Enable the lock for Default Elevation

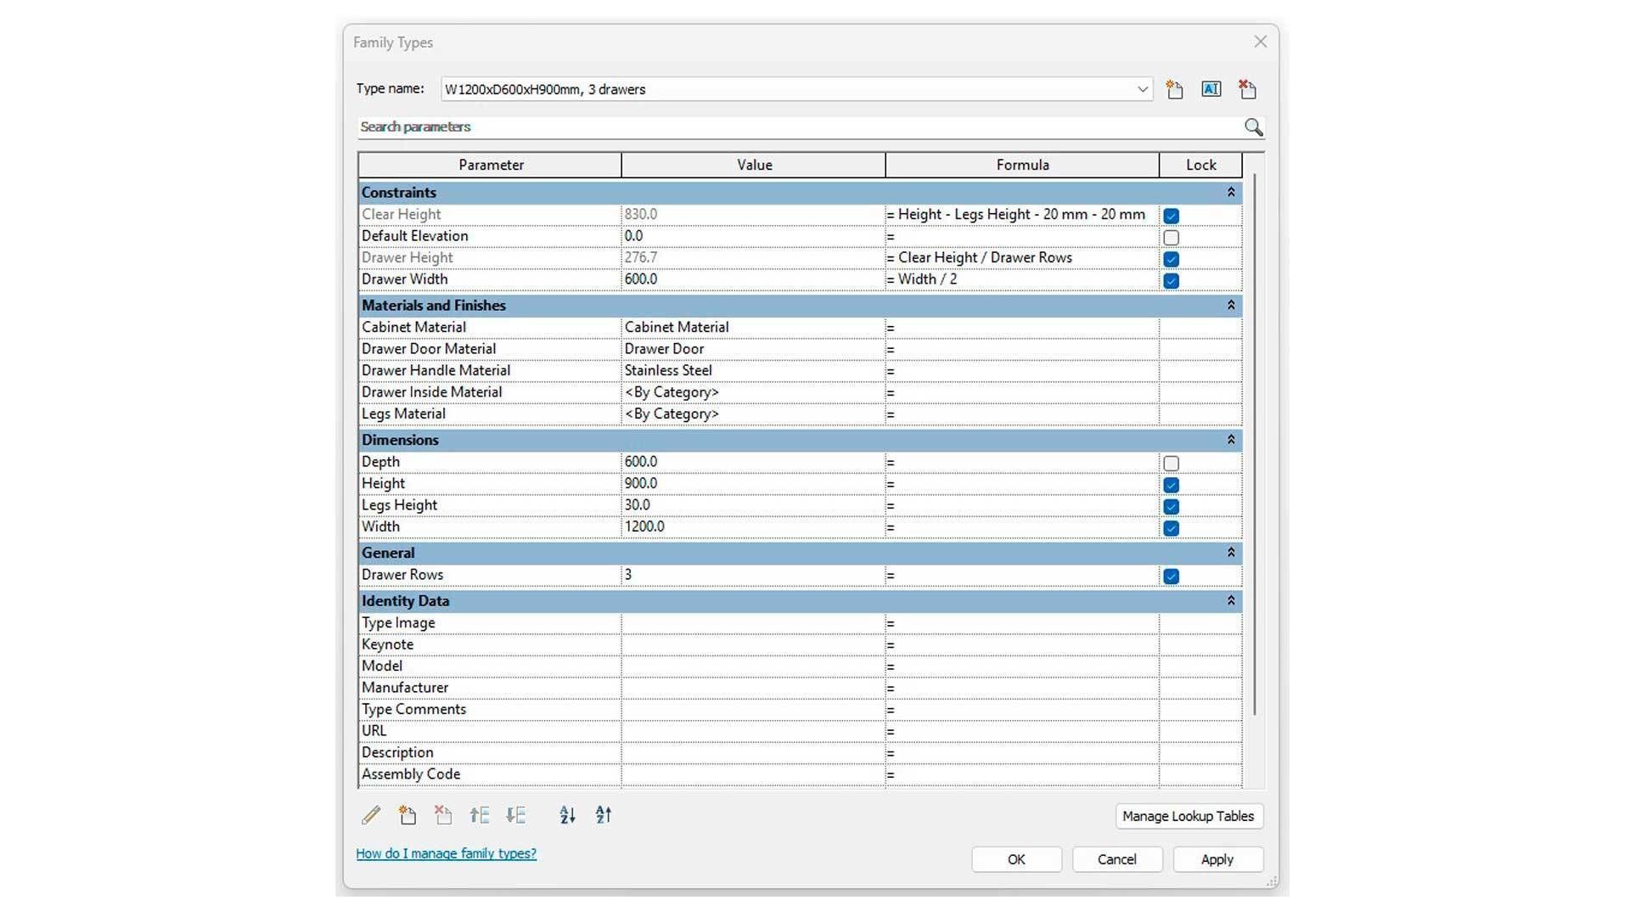pyautogui.click(x=1171, y=238)
